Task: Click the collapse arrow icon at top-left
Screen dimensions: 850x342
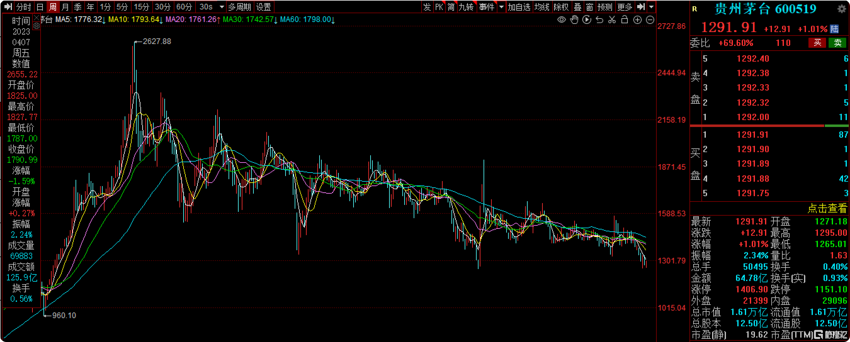Action: click(x=8, y=7)
